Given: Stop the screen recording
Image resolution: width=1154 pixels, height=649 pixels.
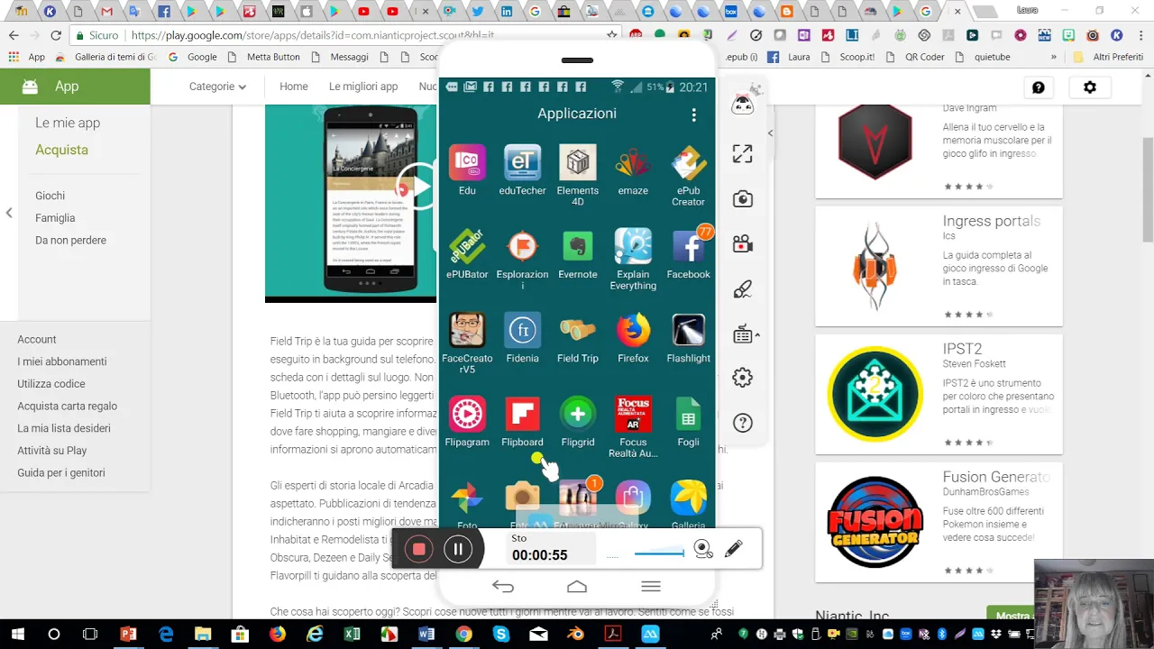Looking at the screenshot, I should click(418, 549).
